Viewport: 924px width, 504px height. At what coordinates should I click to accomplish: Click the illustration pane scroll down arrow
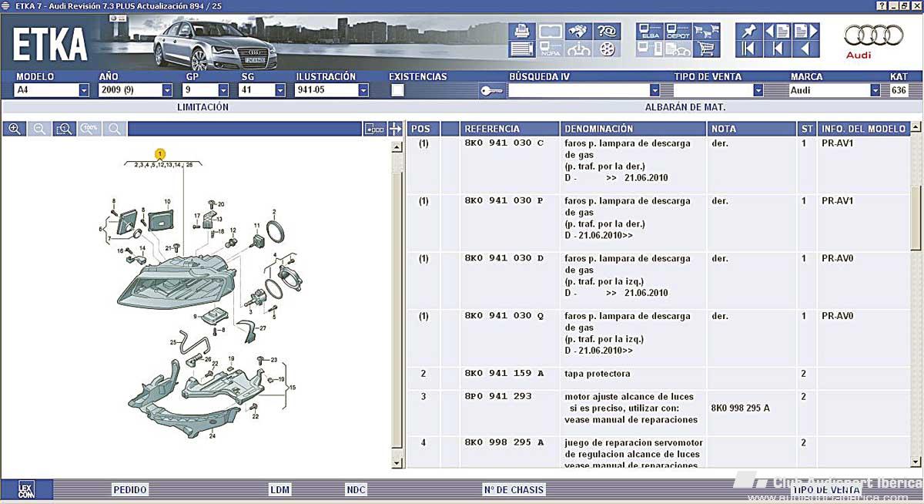[397, 463]
